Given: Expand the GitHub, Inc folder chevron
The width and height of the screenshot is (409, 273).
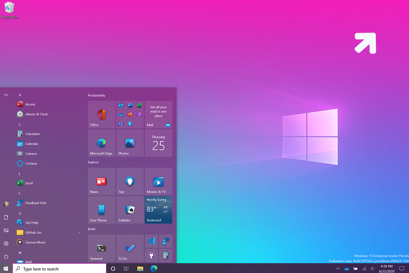Looking at the screenshot, I should tap(80, 232).
